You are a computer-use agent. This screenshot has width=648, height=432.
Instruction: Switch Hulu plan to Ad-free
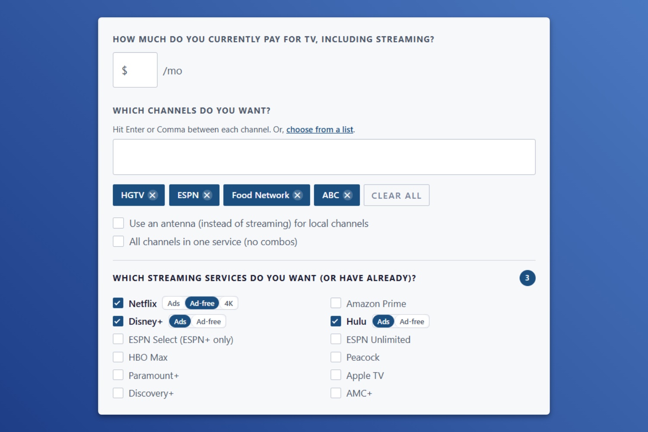click(412, 321)
